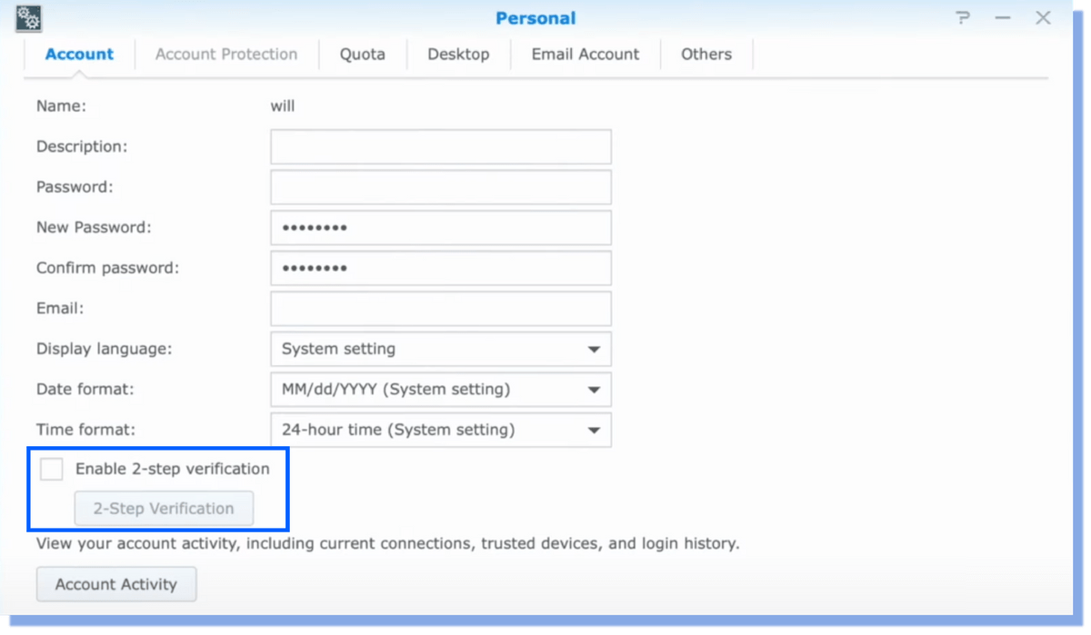The image size is (1091, 635).
Task: Click the 'Date format:' label
Action: click(x=85, y=389)
